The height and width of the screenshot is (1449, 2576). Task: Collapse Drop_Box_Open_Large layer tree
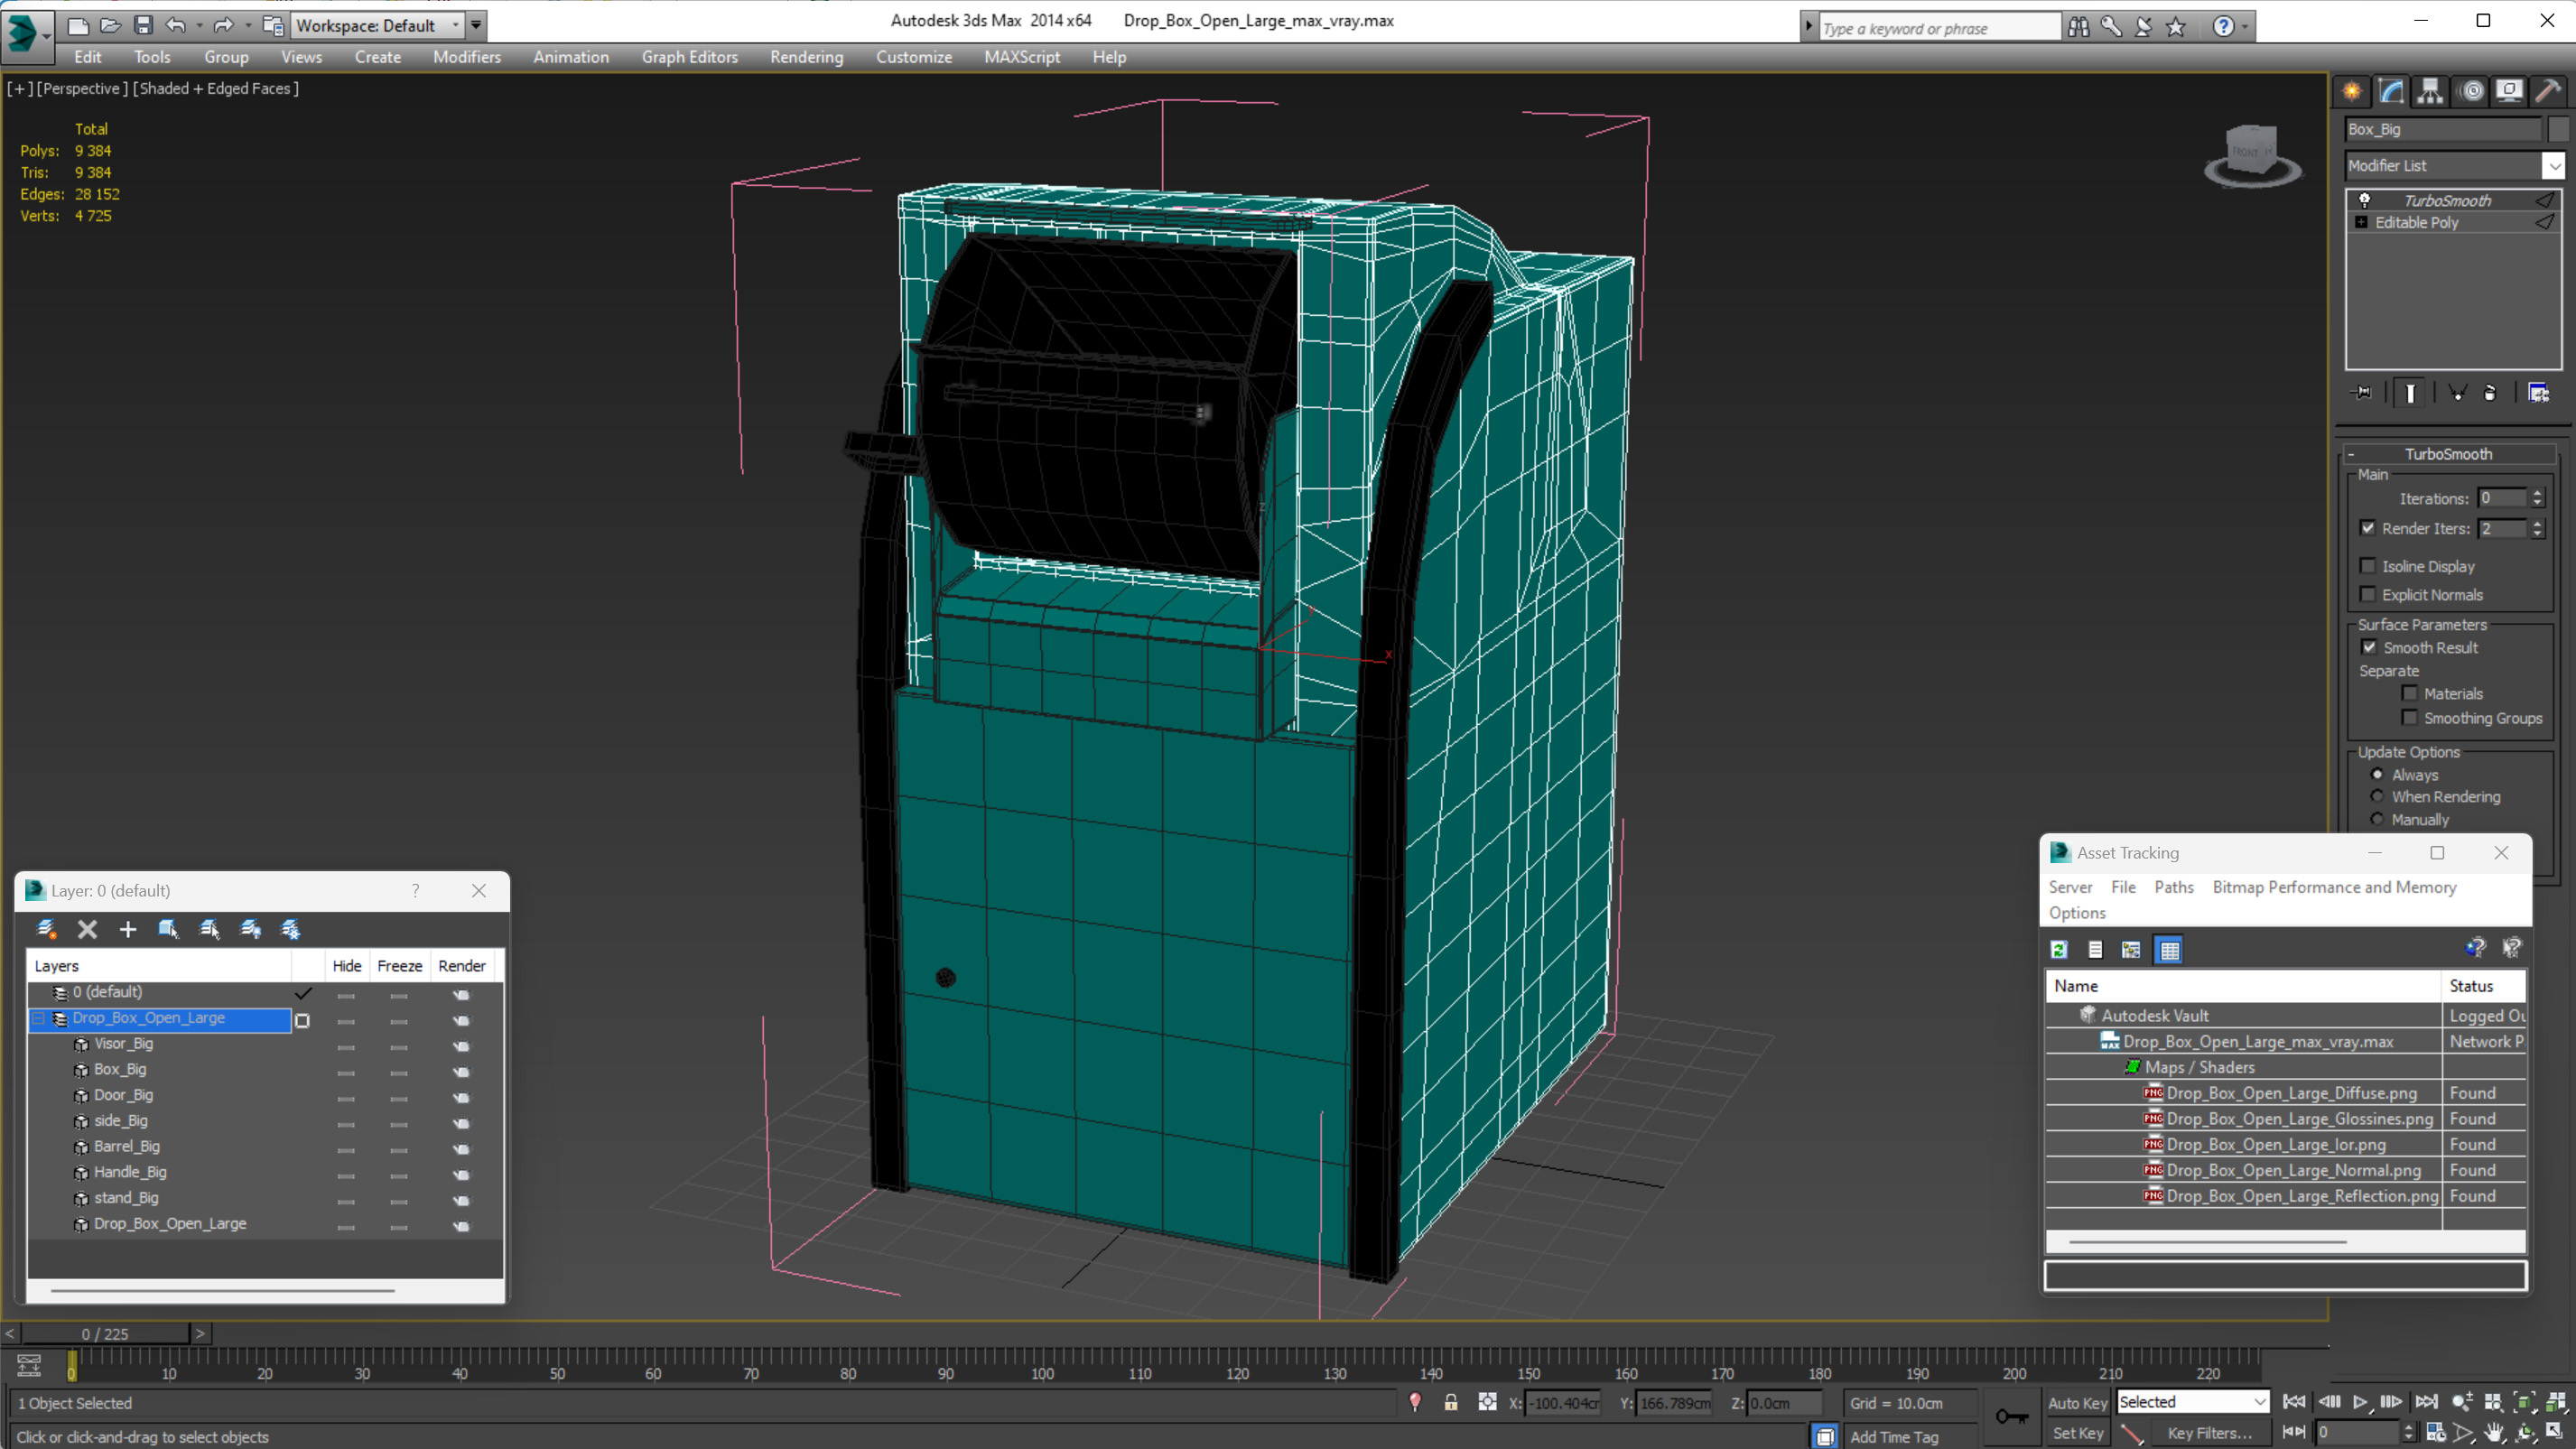(x=39, y=1018)
